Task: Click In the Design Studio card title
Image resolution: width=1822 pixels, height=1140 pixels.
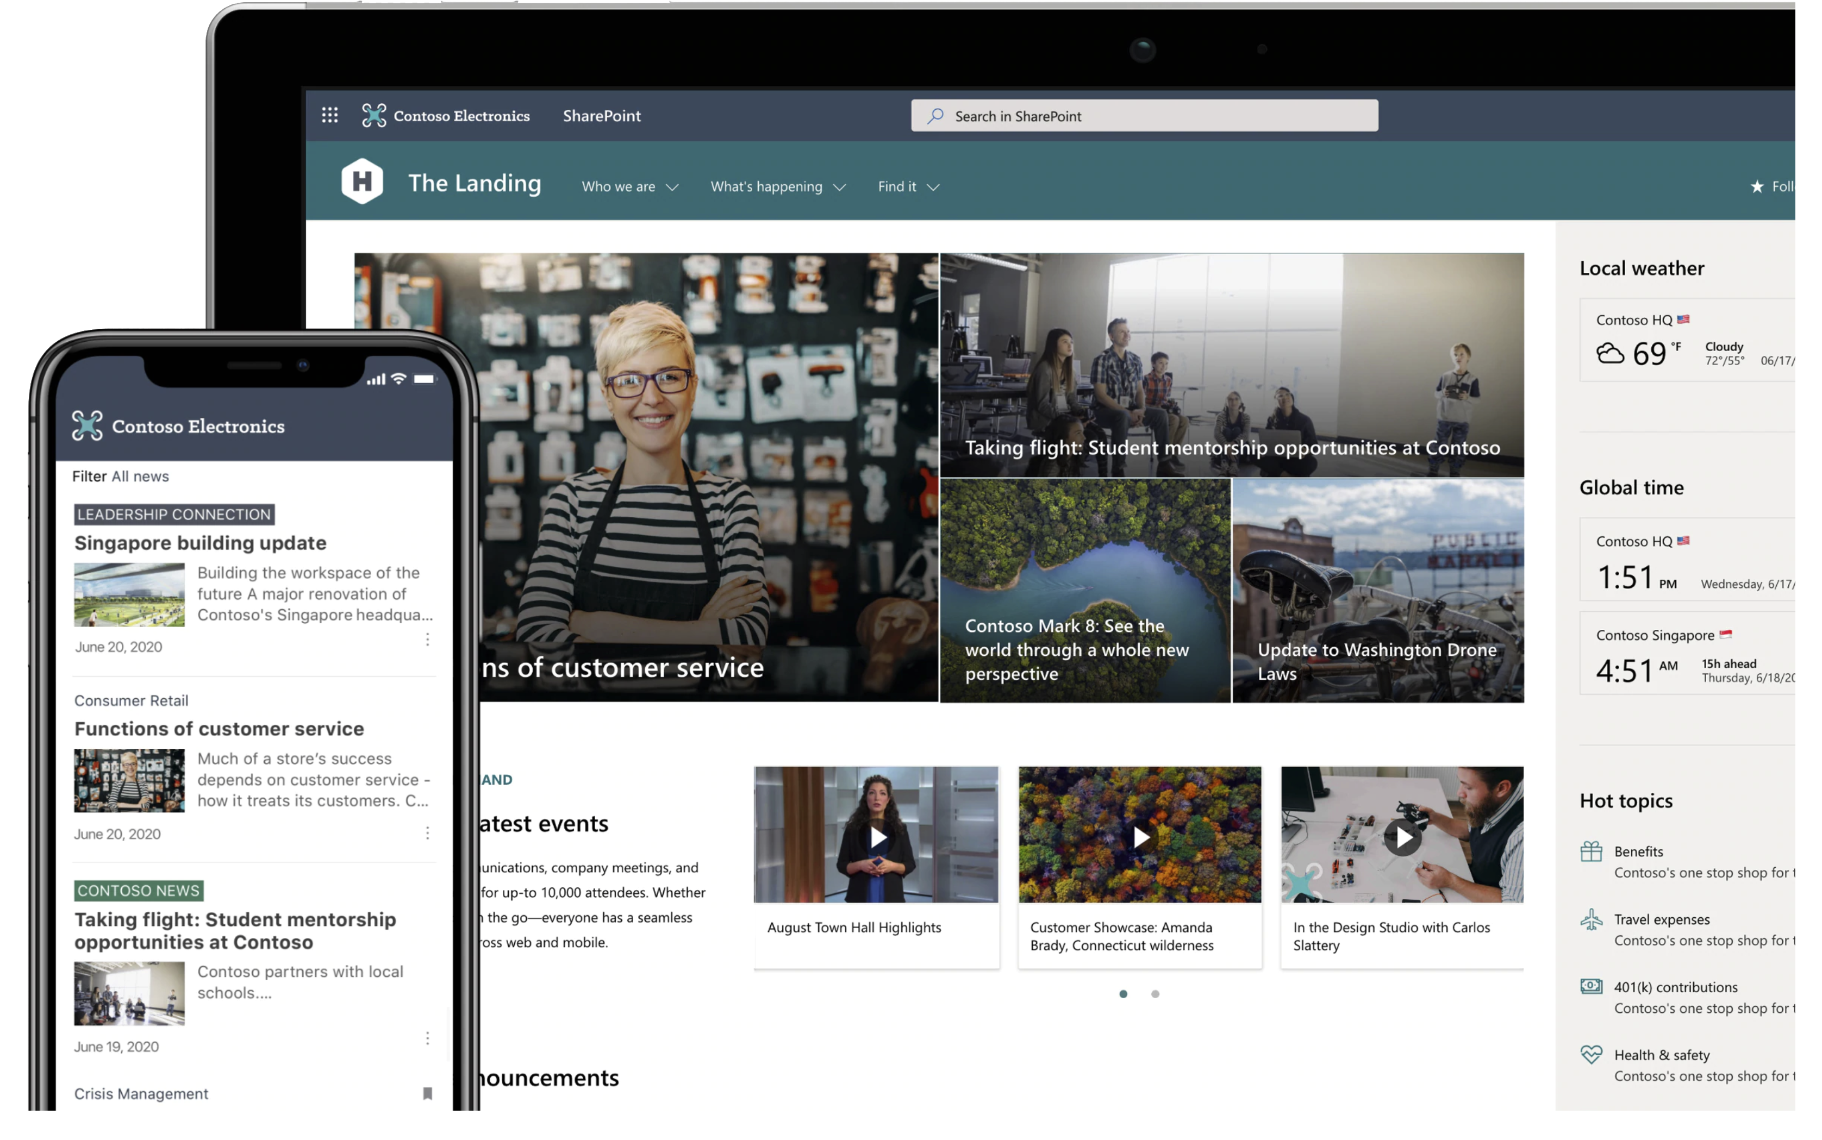Action: tap(1392, 936)
